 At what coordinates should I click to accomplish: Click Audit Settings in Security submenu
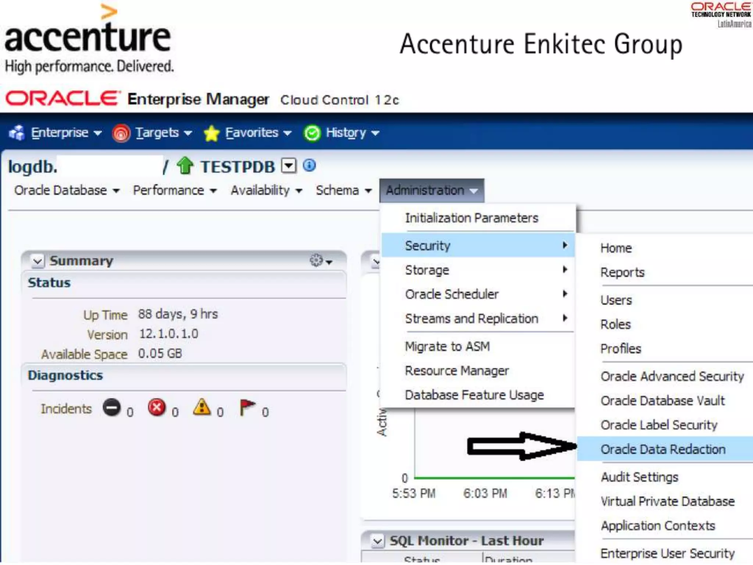[x=639, y=477]
